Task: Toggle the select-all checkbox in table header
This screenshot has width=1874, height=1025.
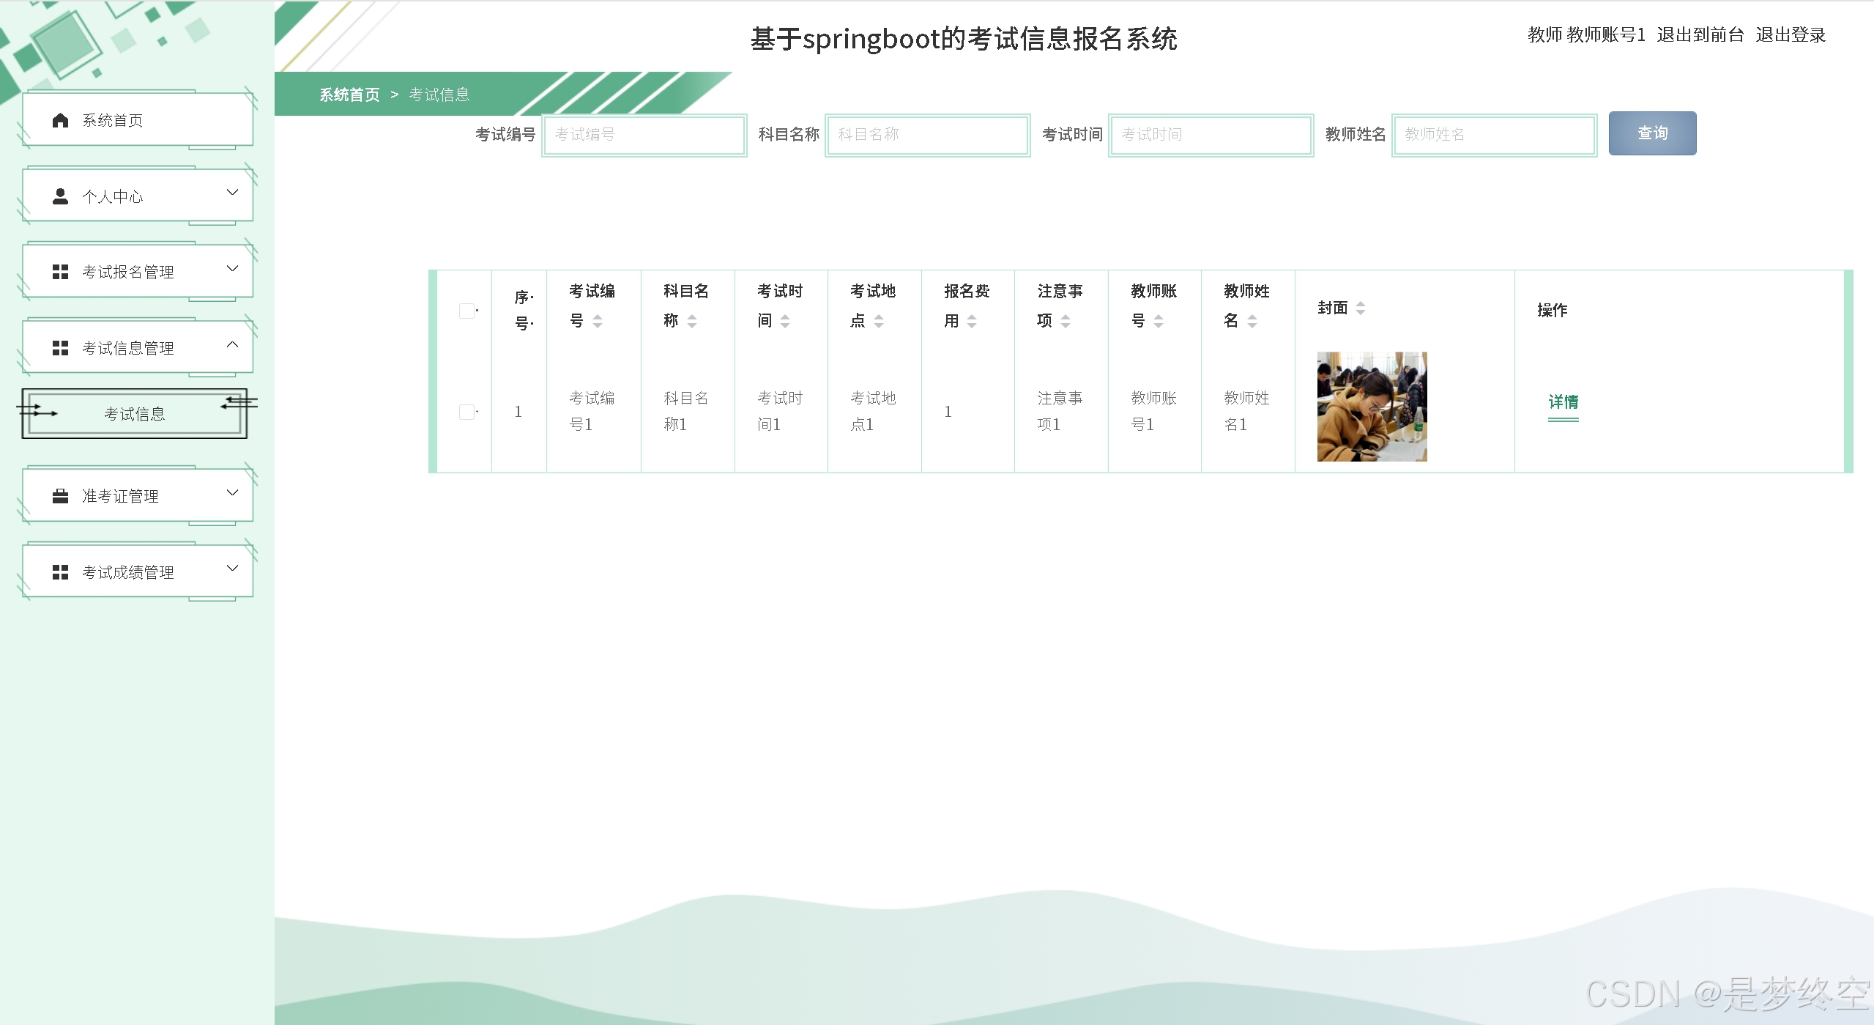Action: (x=466, y=311)
